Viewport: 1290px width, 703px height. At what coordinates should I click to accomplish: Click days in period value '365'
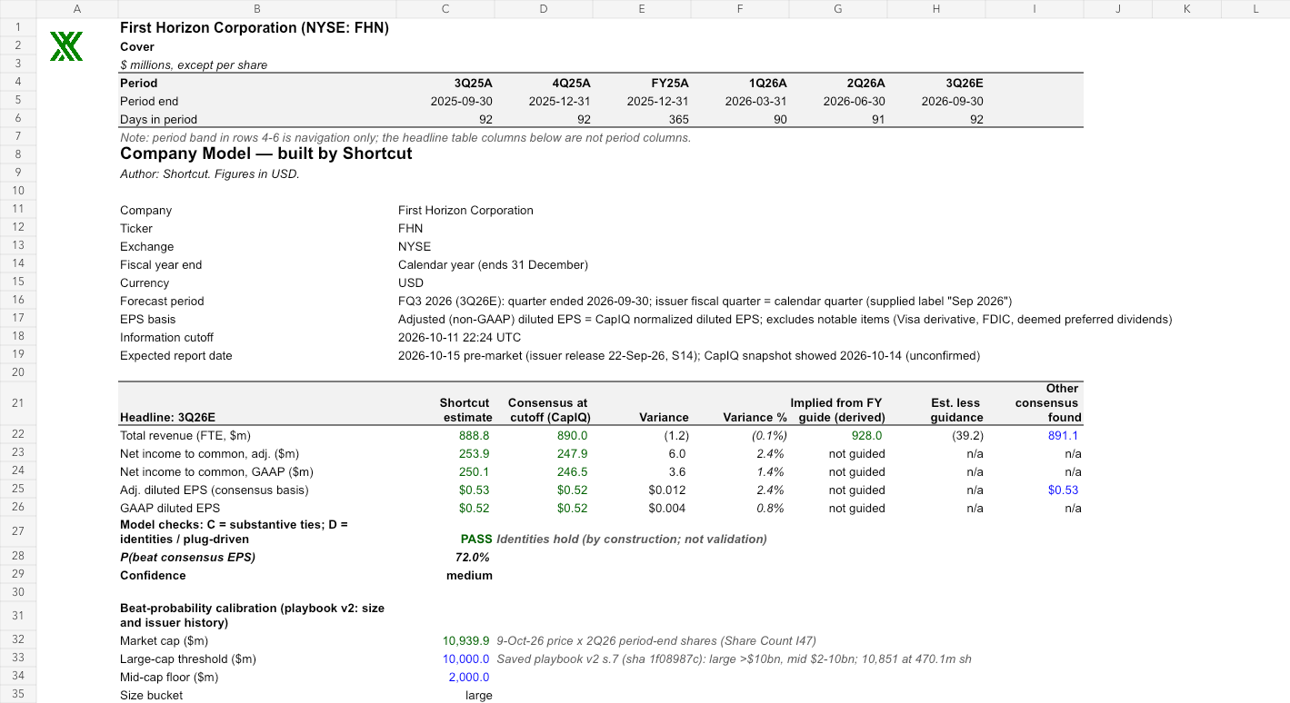pos(677,119)
